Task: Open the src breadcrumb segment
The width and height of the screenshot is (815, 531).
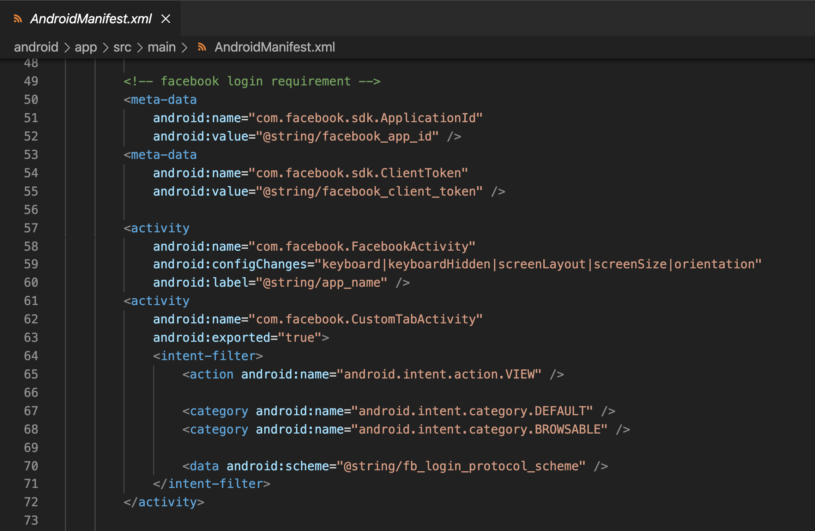Action: [122, 47]
